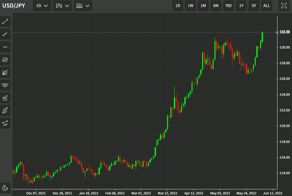Click the Jan 18, 2022 date label
The image size is (292, 196).
click(x=89, y=193)
